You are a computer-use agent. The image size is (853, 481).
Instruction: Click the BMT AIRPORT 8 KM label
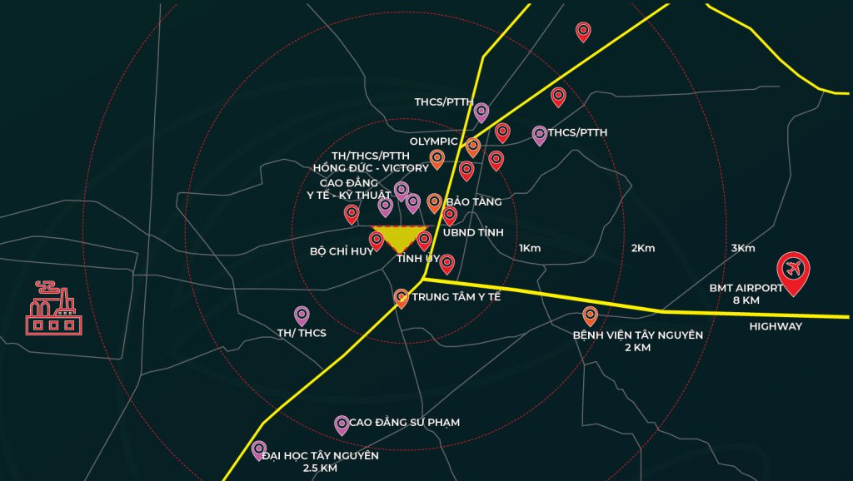(x=746, y=294)
